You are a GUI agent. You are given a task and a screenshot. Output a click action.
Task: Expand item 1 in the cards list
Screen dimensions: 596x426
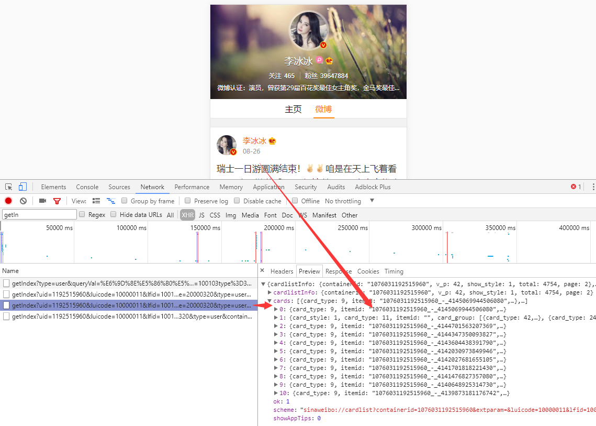click(x=277, y=318)
